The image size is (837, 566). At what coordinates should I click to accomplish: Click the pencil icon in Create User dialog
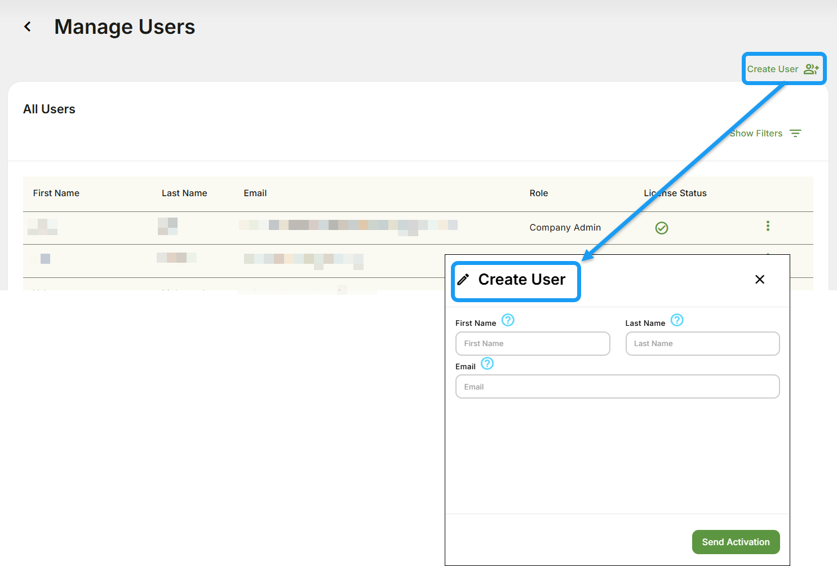point(464,279)
